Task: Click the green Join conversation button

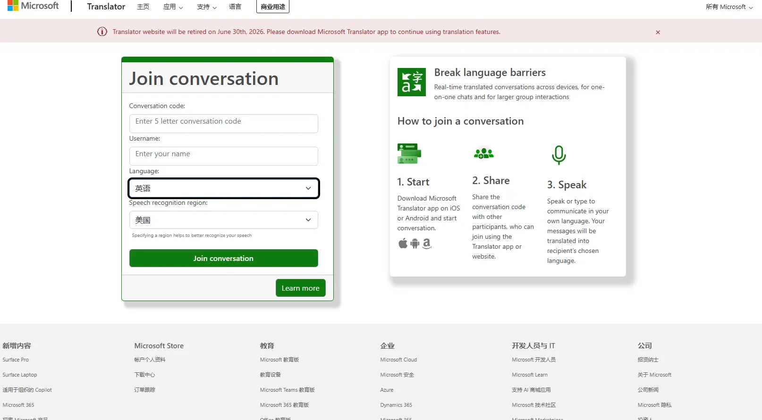Action: [x=223, y=258]
